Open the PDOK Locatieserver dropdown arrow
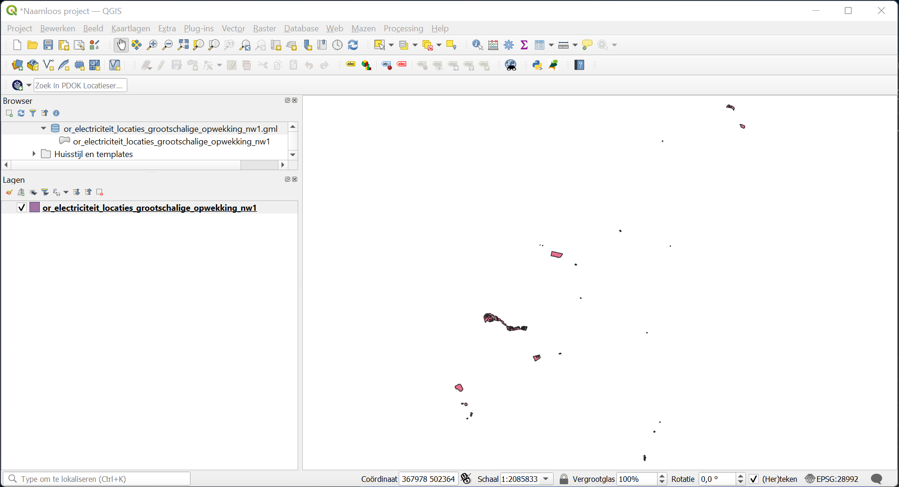Screen dimensions: 899x487 29,85
